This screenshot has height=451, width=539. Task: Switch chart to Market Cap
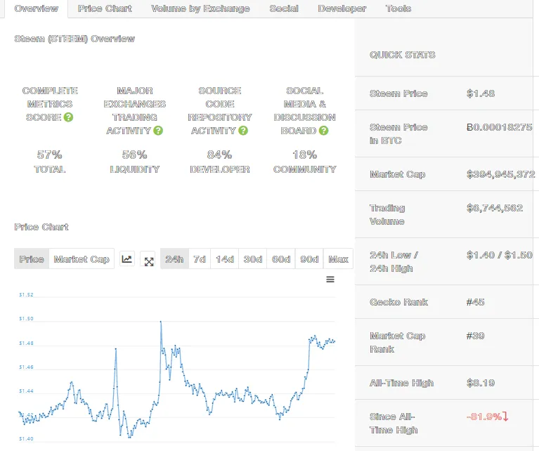point(82,259)
